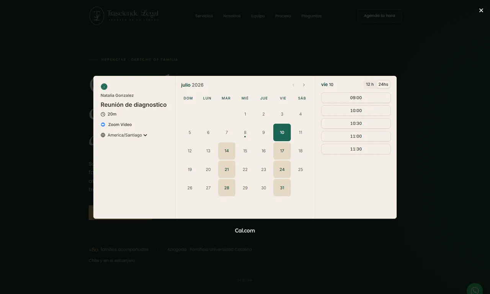Select July 31 on the calendar

coord(282,188)
